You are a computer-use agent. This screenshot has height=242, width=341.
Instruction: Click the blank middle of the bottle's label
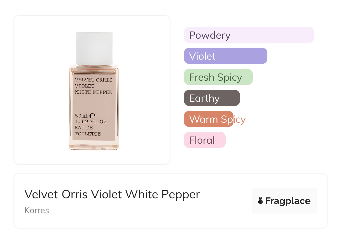pos(94,104)
